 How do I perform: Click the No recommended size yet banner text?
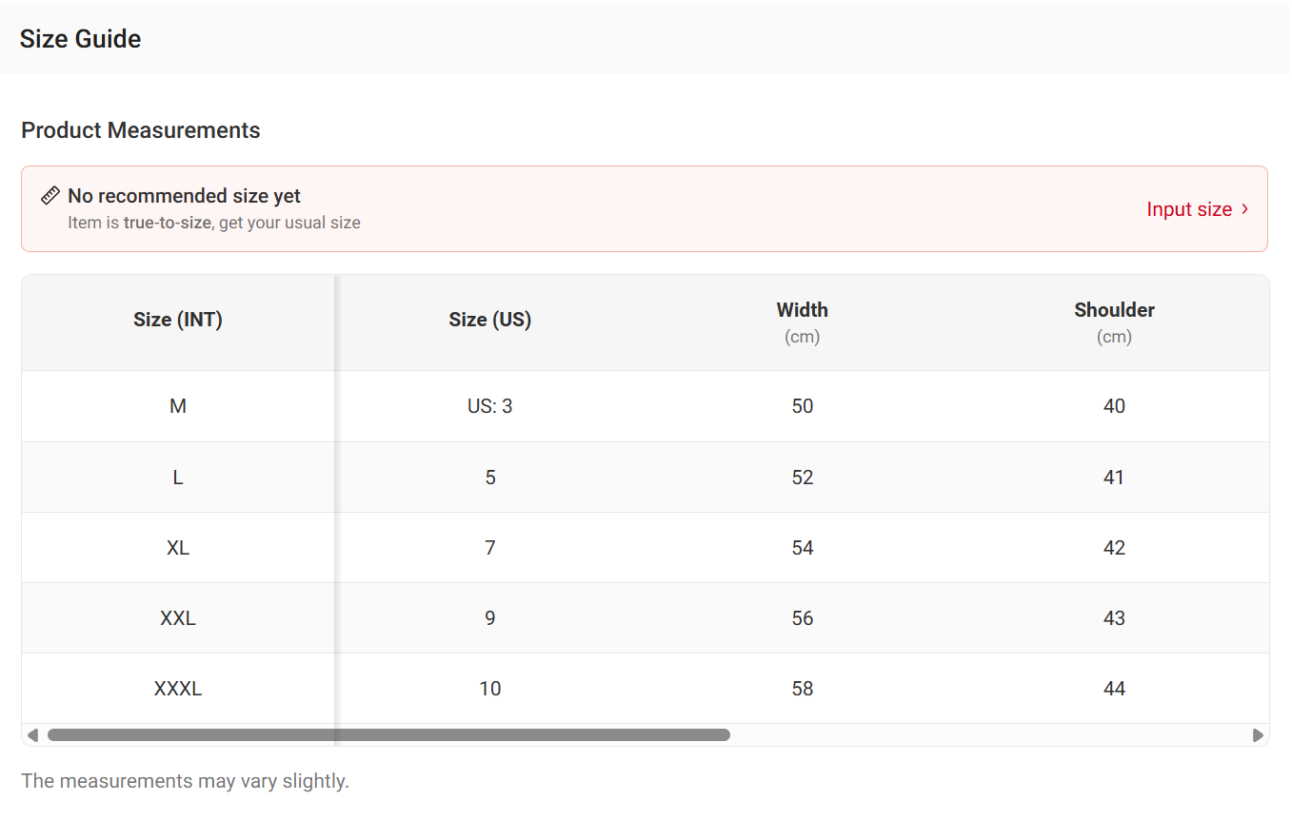click(x=185, y=196)
